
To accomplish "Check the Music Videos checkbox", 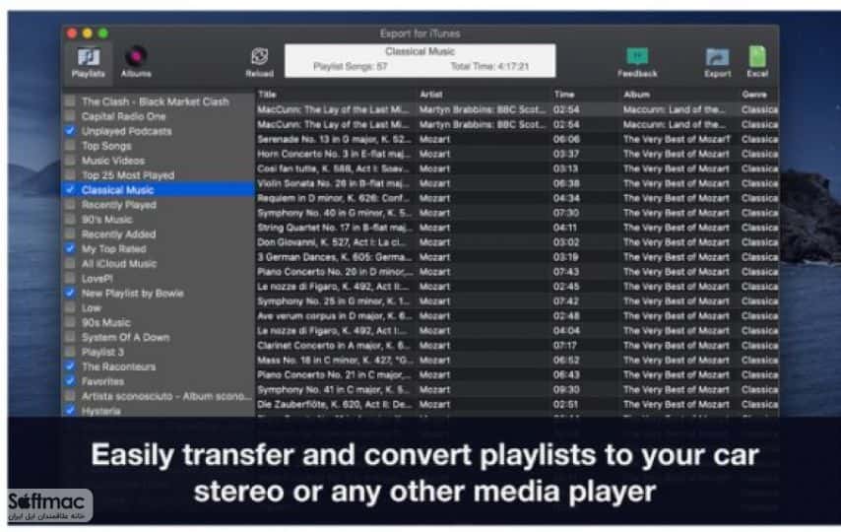I will 70,160.
